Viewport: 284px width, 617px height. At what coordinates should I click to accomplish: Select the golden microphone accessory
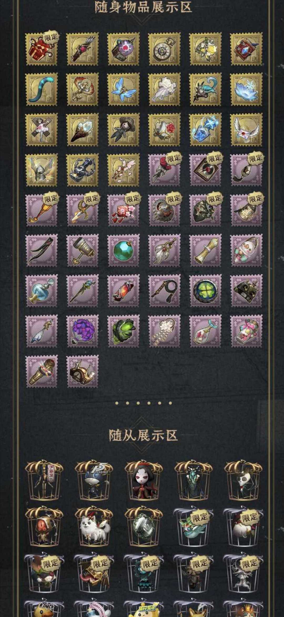click(x=42, y=372)
